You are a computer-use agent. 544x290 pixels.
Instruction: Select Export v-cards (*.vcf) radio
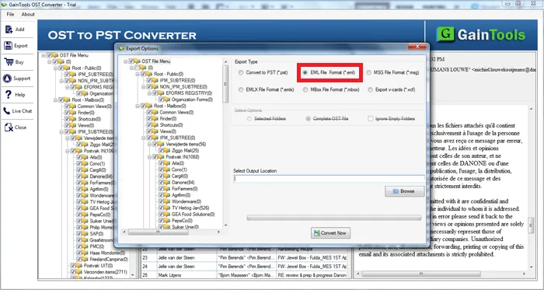(371, 90)
